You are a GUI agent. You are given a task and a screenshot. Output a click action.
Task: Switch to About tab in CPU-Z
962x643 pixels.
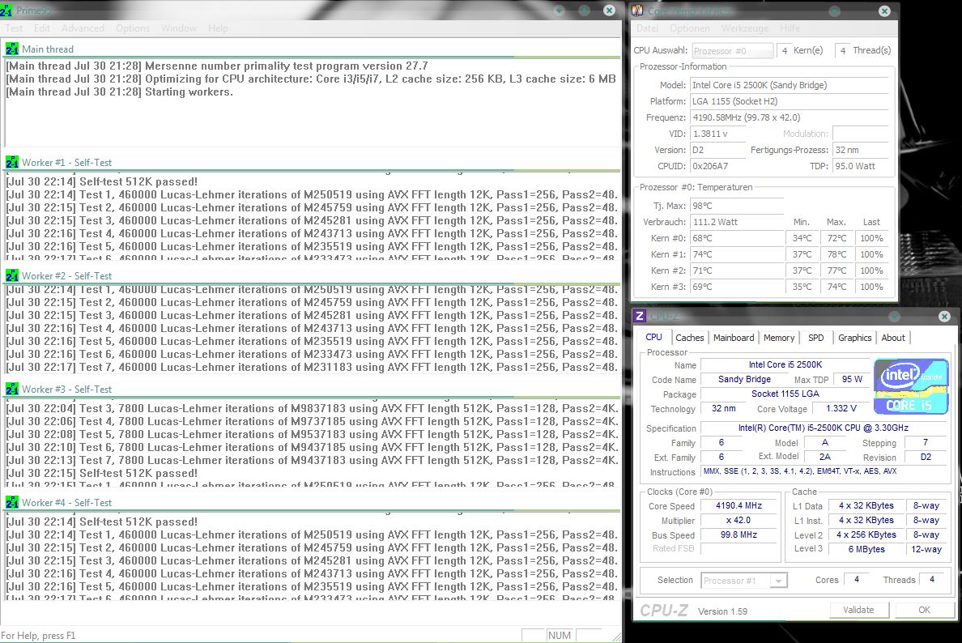pos(893,338)
